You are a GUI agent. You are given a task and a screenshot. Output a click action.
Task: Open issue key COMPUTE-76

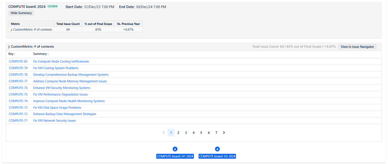(x=18, y=88)
